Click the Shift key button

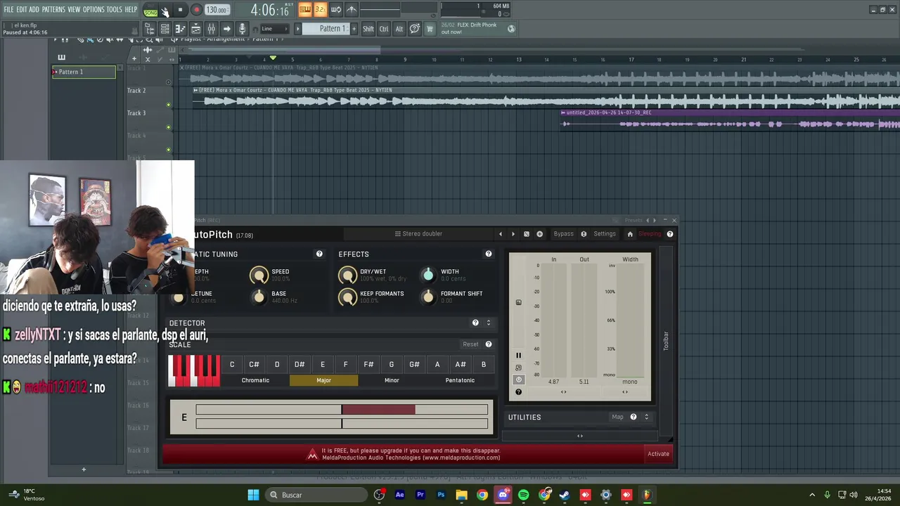368,29
